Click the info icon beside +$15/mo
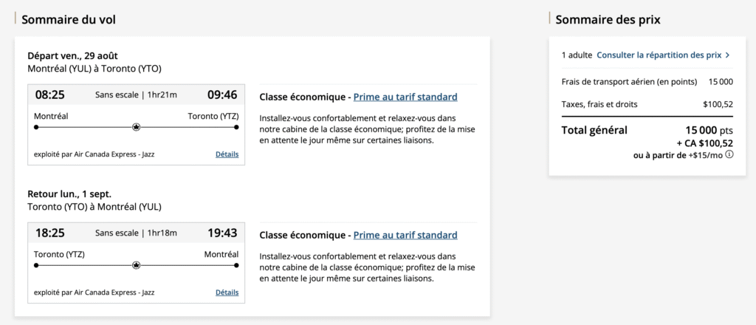 pyautogui.click(x=729, y=155)
